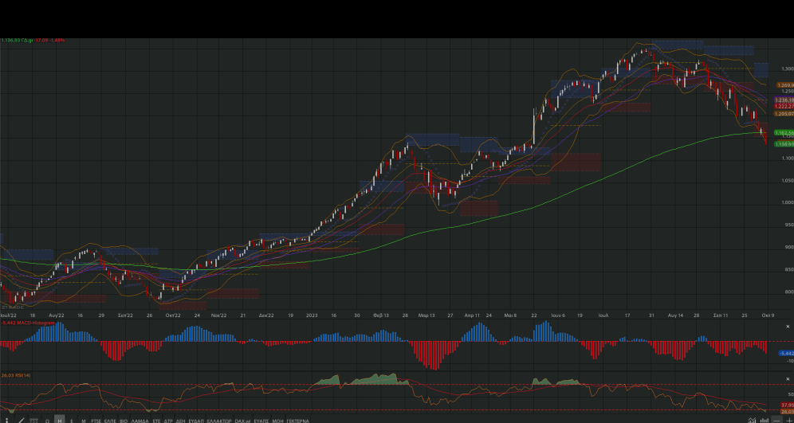Click the Φεβ 13 date on time axis
This screenshot has width=794, height=423.
381,315
